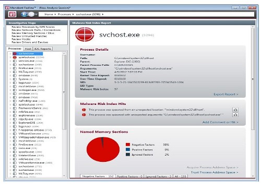Image resolution: width=261 pixels, height=188 pixels.
Task: Open Review Hooks step
Action: point(21,39)
